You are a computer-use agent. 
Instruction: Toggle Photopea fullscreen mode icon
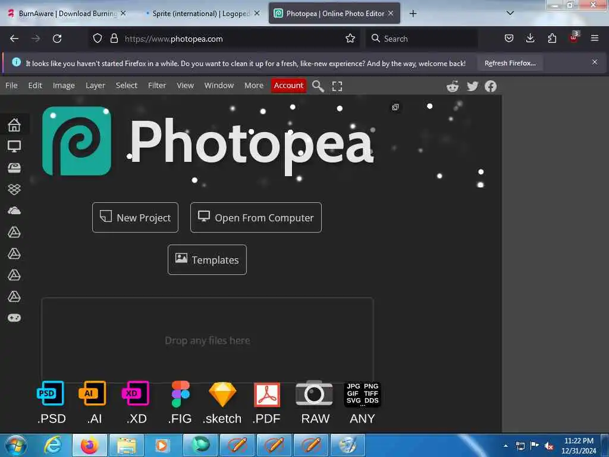337,86
